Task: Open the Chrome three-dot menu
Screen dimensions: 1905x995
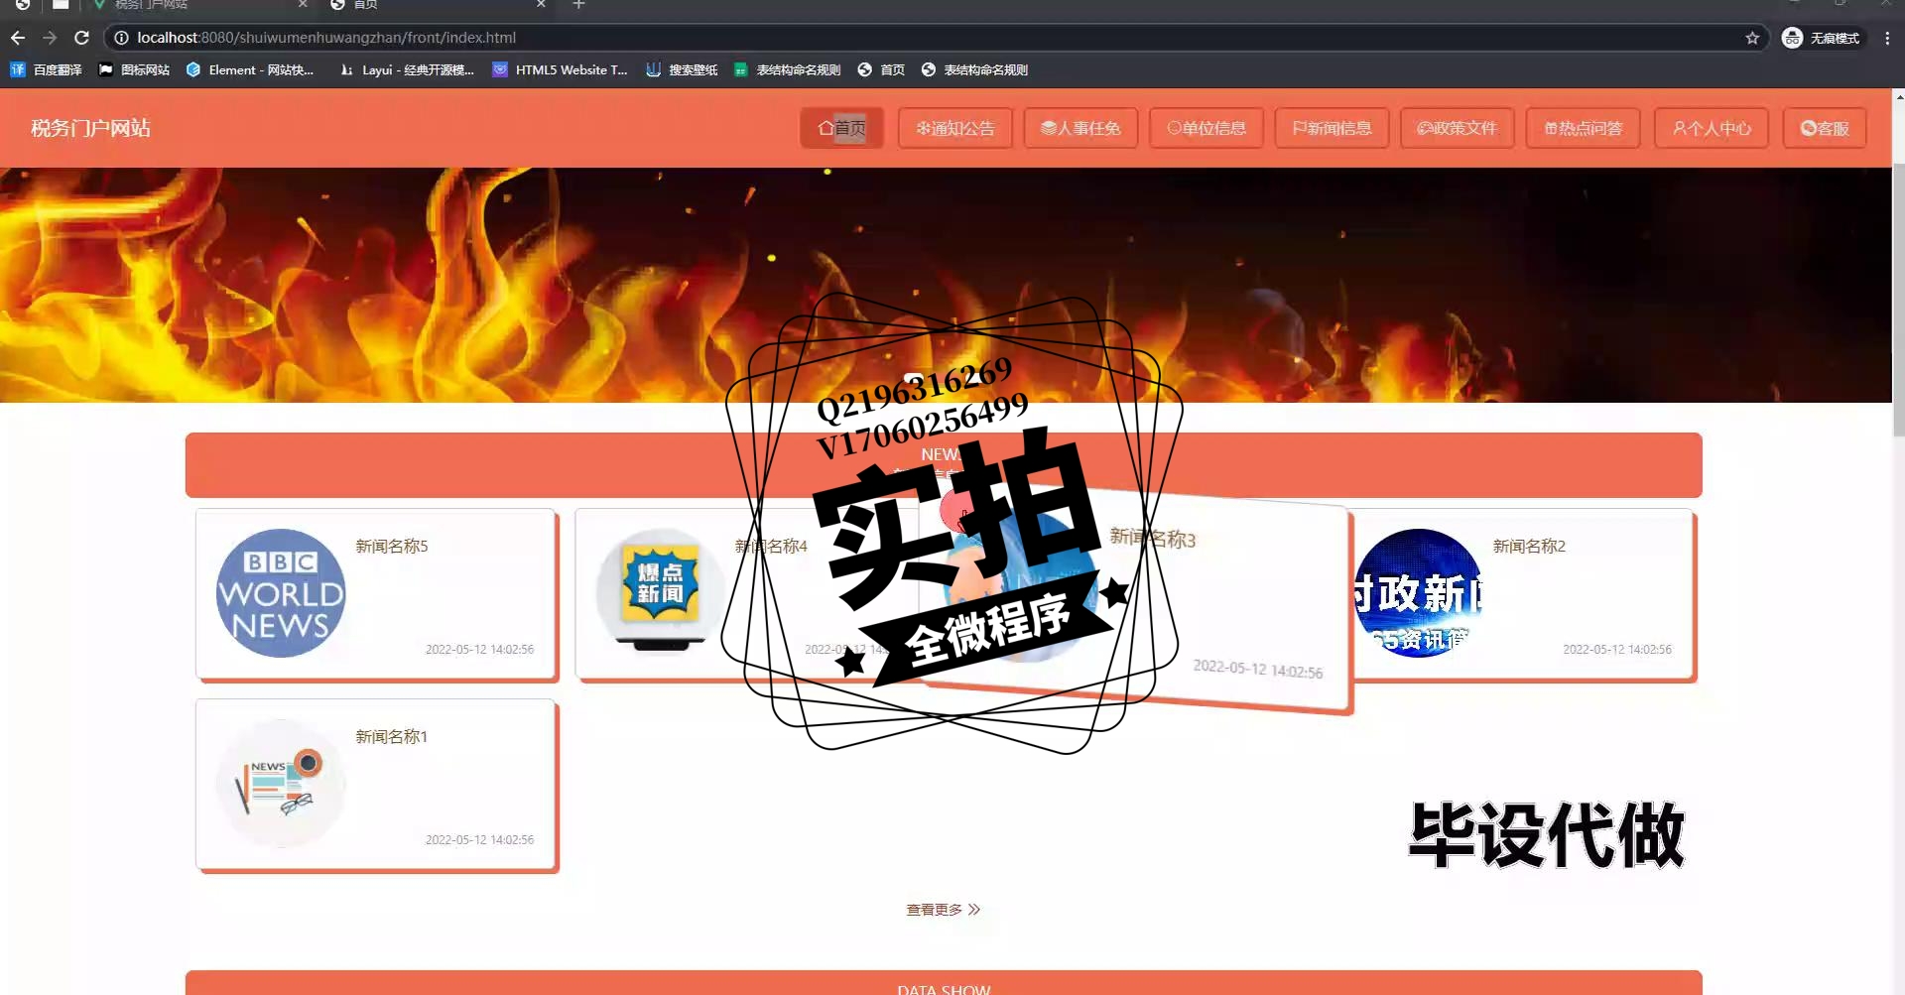Action: tap(1887, 38)
